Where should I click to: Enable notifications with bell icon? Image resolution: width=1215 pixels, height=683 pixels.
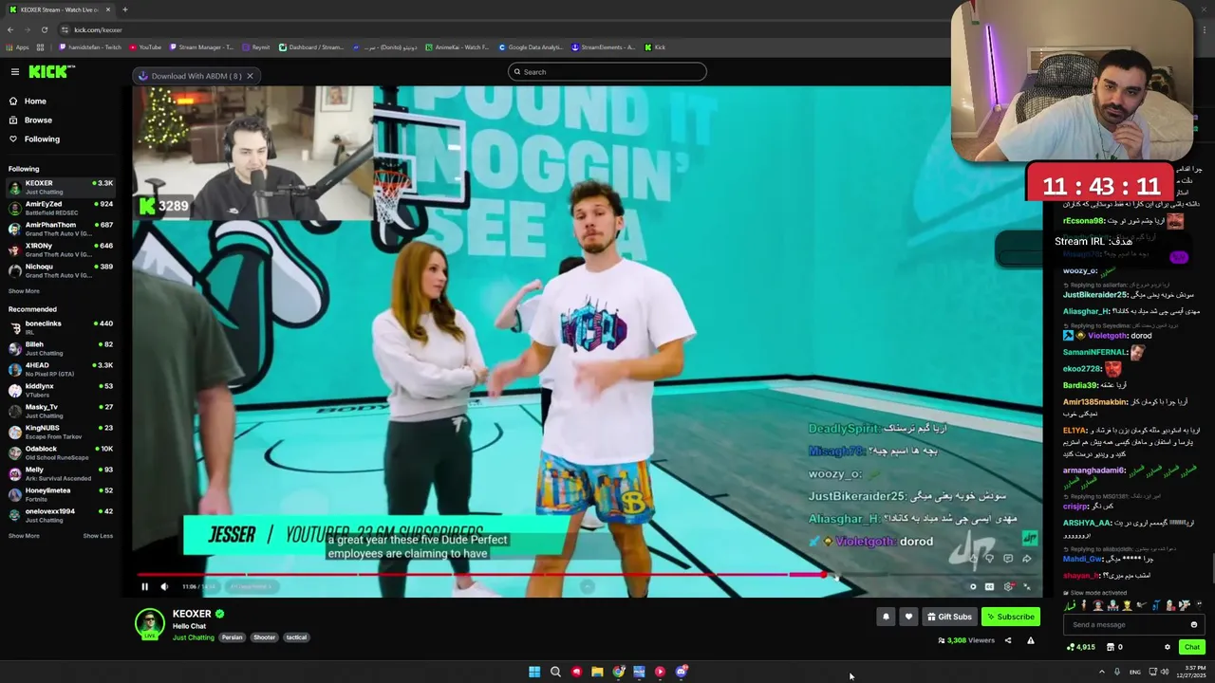click(886, 617)
